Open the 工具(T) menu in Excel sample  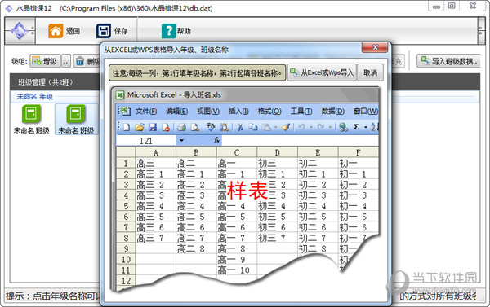(301, 112)
